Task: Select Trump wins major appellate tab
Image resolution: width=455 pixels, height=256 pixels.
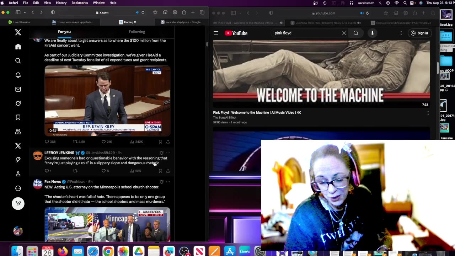Action: click(73, 22)
